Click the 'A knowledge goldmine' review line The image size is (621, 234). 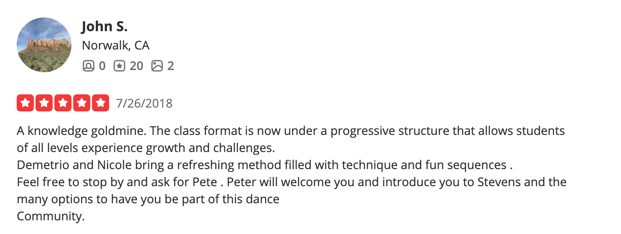click(291, 131)
